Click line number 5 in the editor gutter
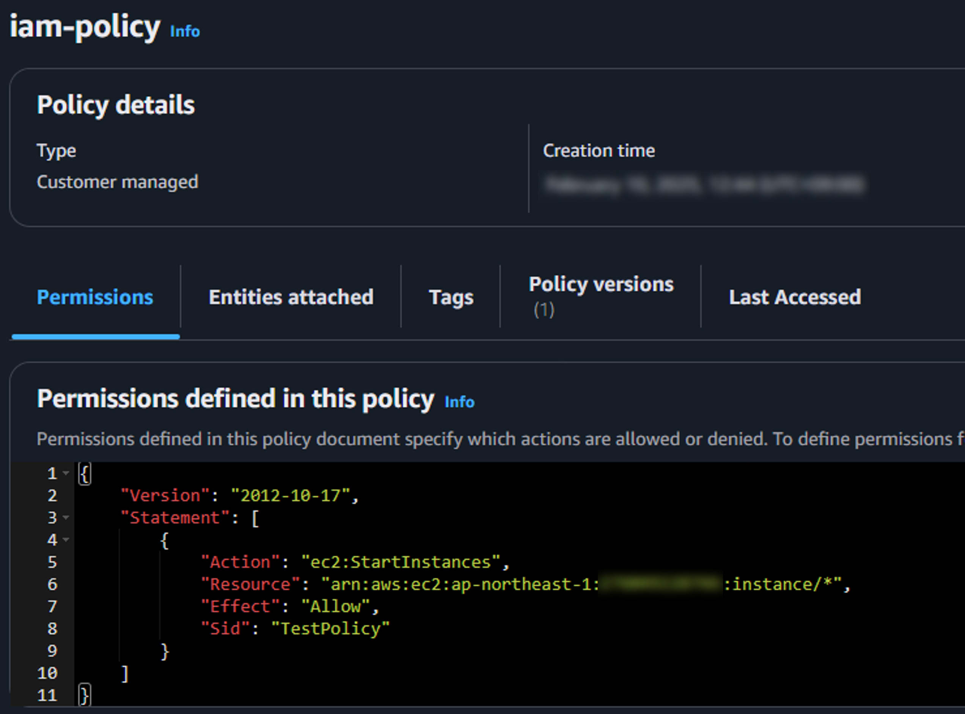965x714 pixels. pos(52,562)
